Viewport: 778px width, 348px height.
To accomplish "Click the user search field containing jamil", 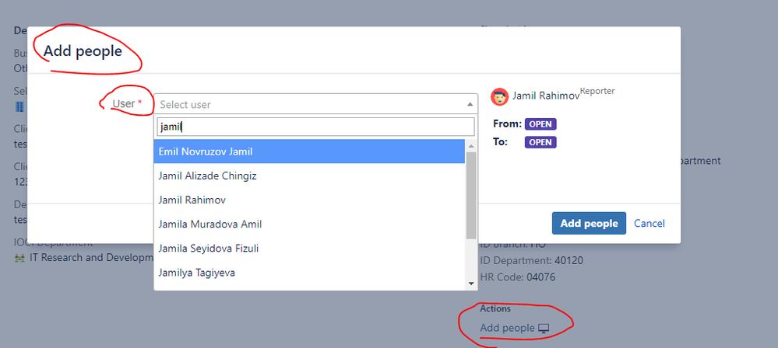I will (315, 127).
